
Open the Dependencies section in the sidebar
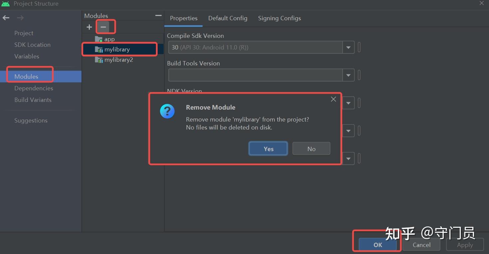[x=33, y=88]
